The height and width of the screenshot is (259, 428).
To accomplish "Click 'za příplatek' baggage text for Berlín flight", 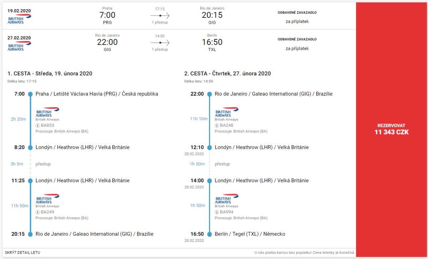I will pos(297,49).
